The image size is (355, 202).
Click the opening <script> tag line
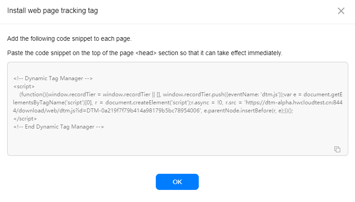pyautogui.click(x=24, y=86)
